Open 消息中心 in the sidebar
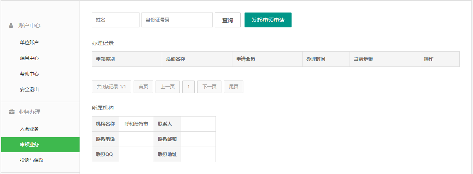 click(x=29, y=58)
